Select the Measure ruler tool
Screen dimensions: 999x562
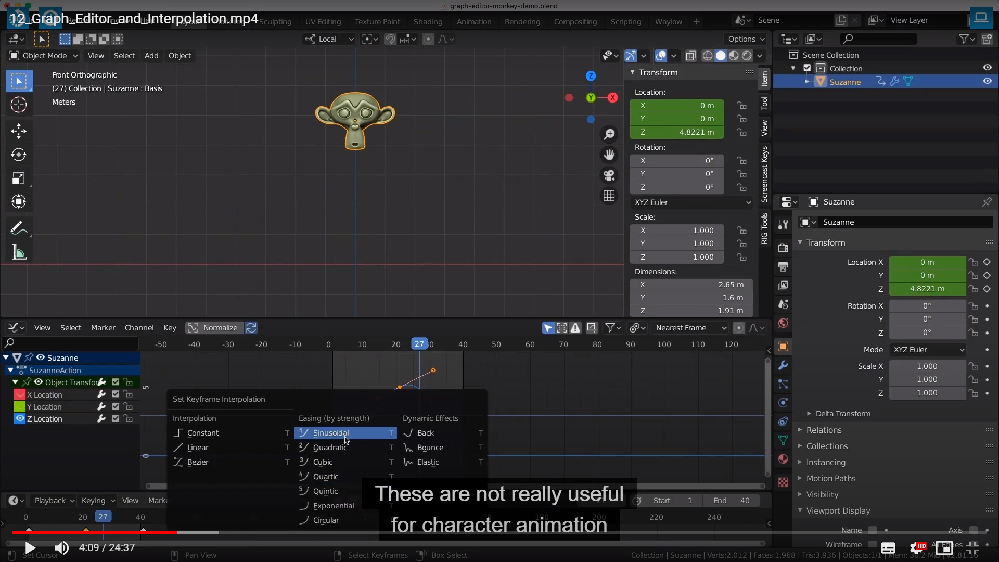[19, 252]
